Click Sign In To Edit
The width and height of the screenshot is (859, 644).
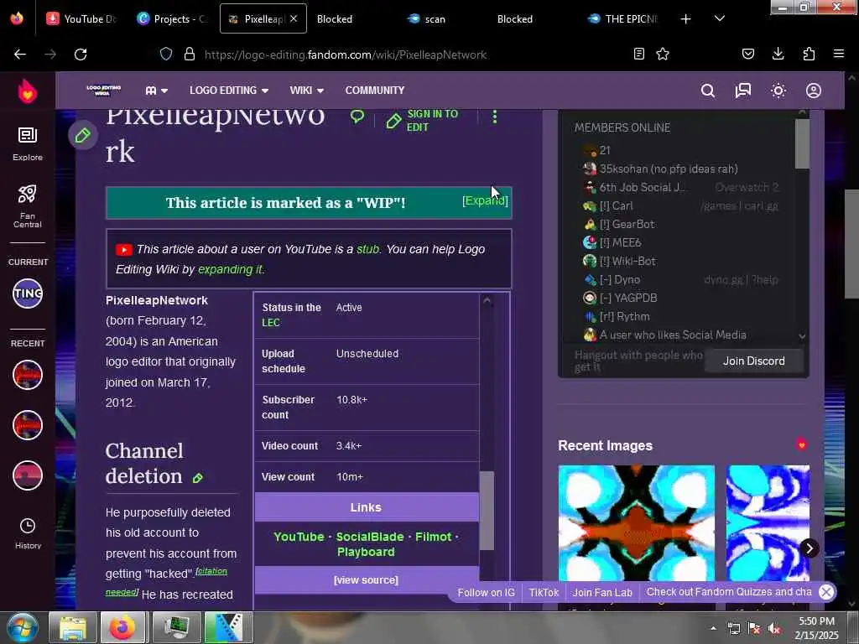click(x=423, y=121)
